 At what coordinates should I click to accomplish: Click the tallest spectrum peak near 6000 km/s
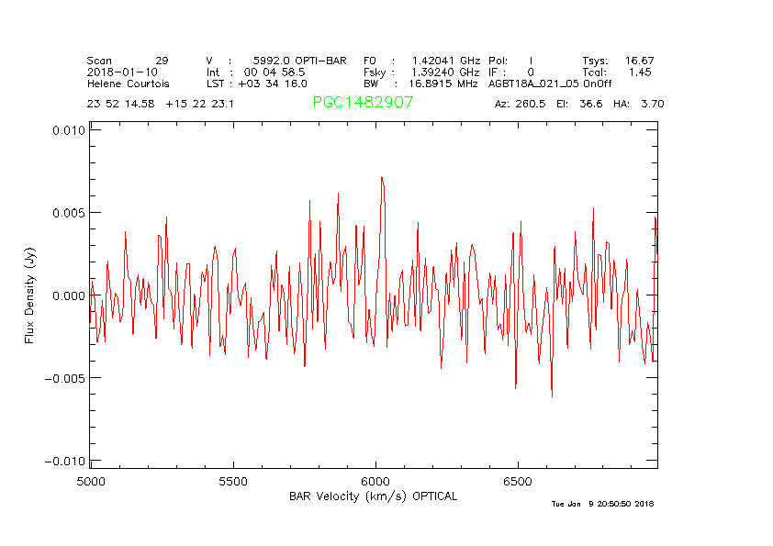381,179
